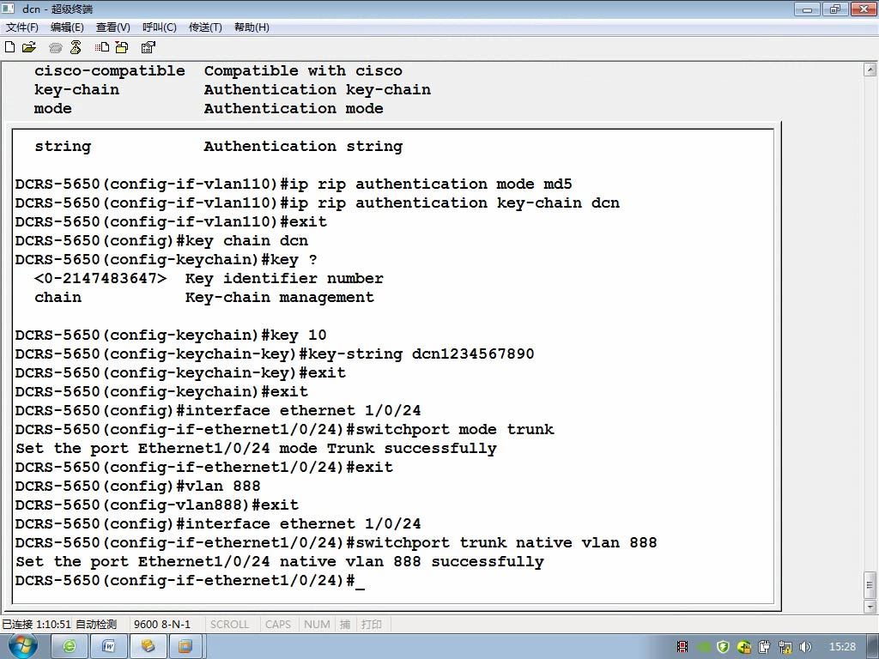Open the 呼叫(C) menu
This screenshot has width=879, height=659.
pyautogui.click(x=159, y=27)
